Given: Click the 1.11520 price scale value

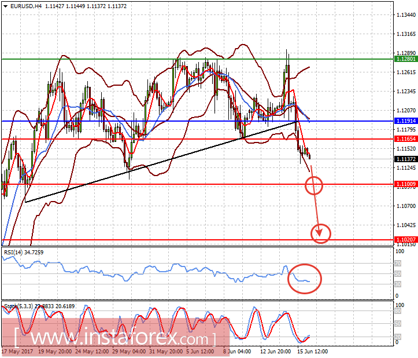Looking at the screenshot, I should tap(406, 148).
